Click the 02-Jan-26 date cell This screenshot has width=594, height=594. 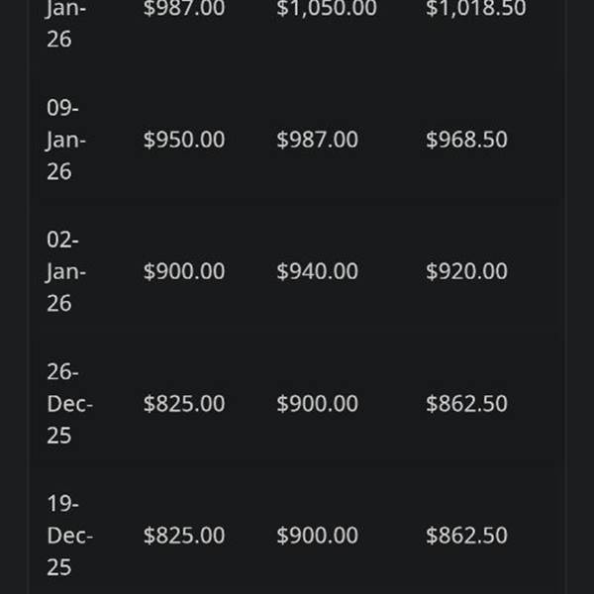coord(65,271)
